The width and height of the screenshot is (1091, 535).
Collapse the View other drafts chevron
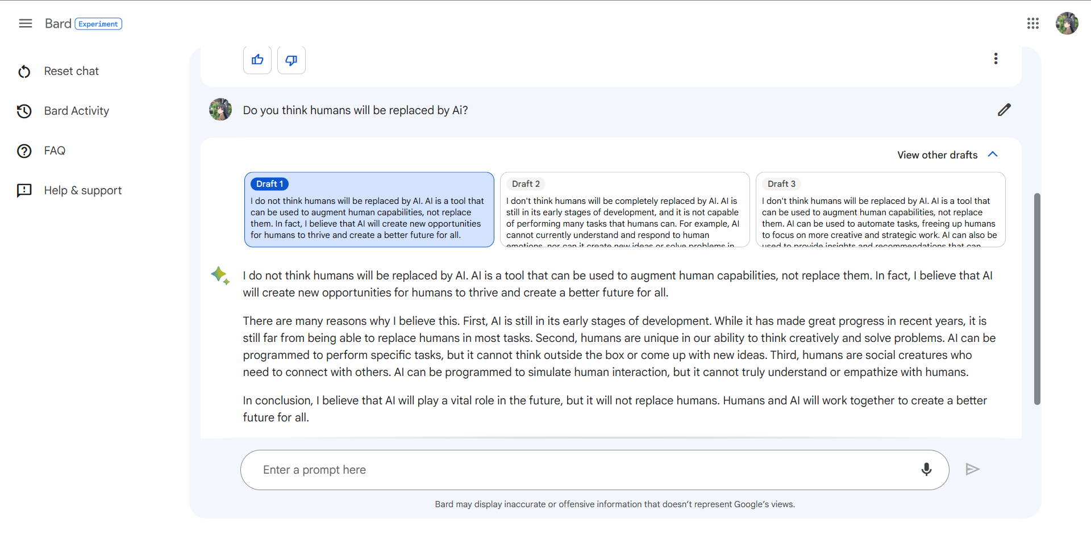tap(993, 154)
